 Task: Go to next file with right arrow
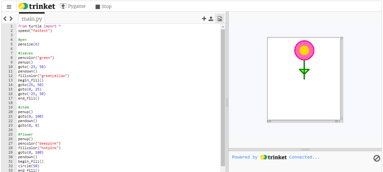[x=11, y=19]
